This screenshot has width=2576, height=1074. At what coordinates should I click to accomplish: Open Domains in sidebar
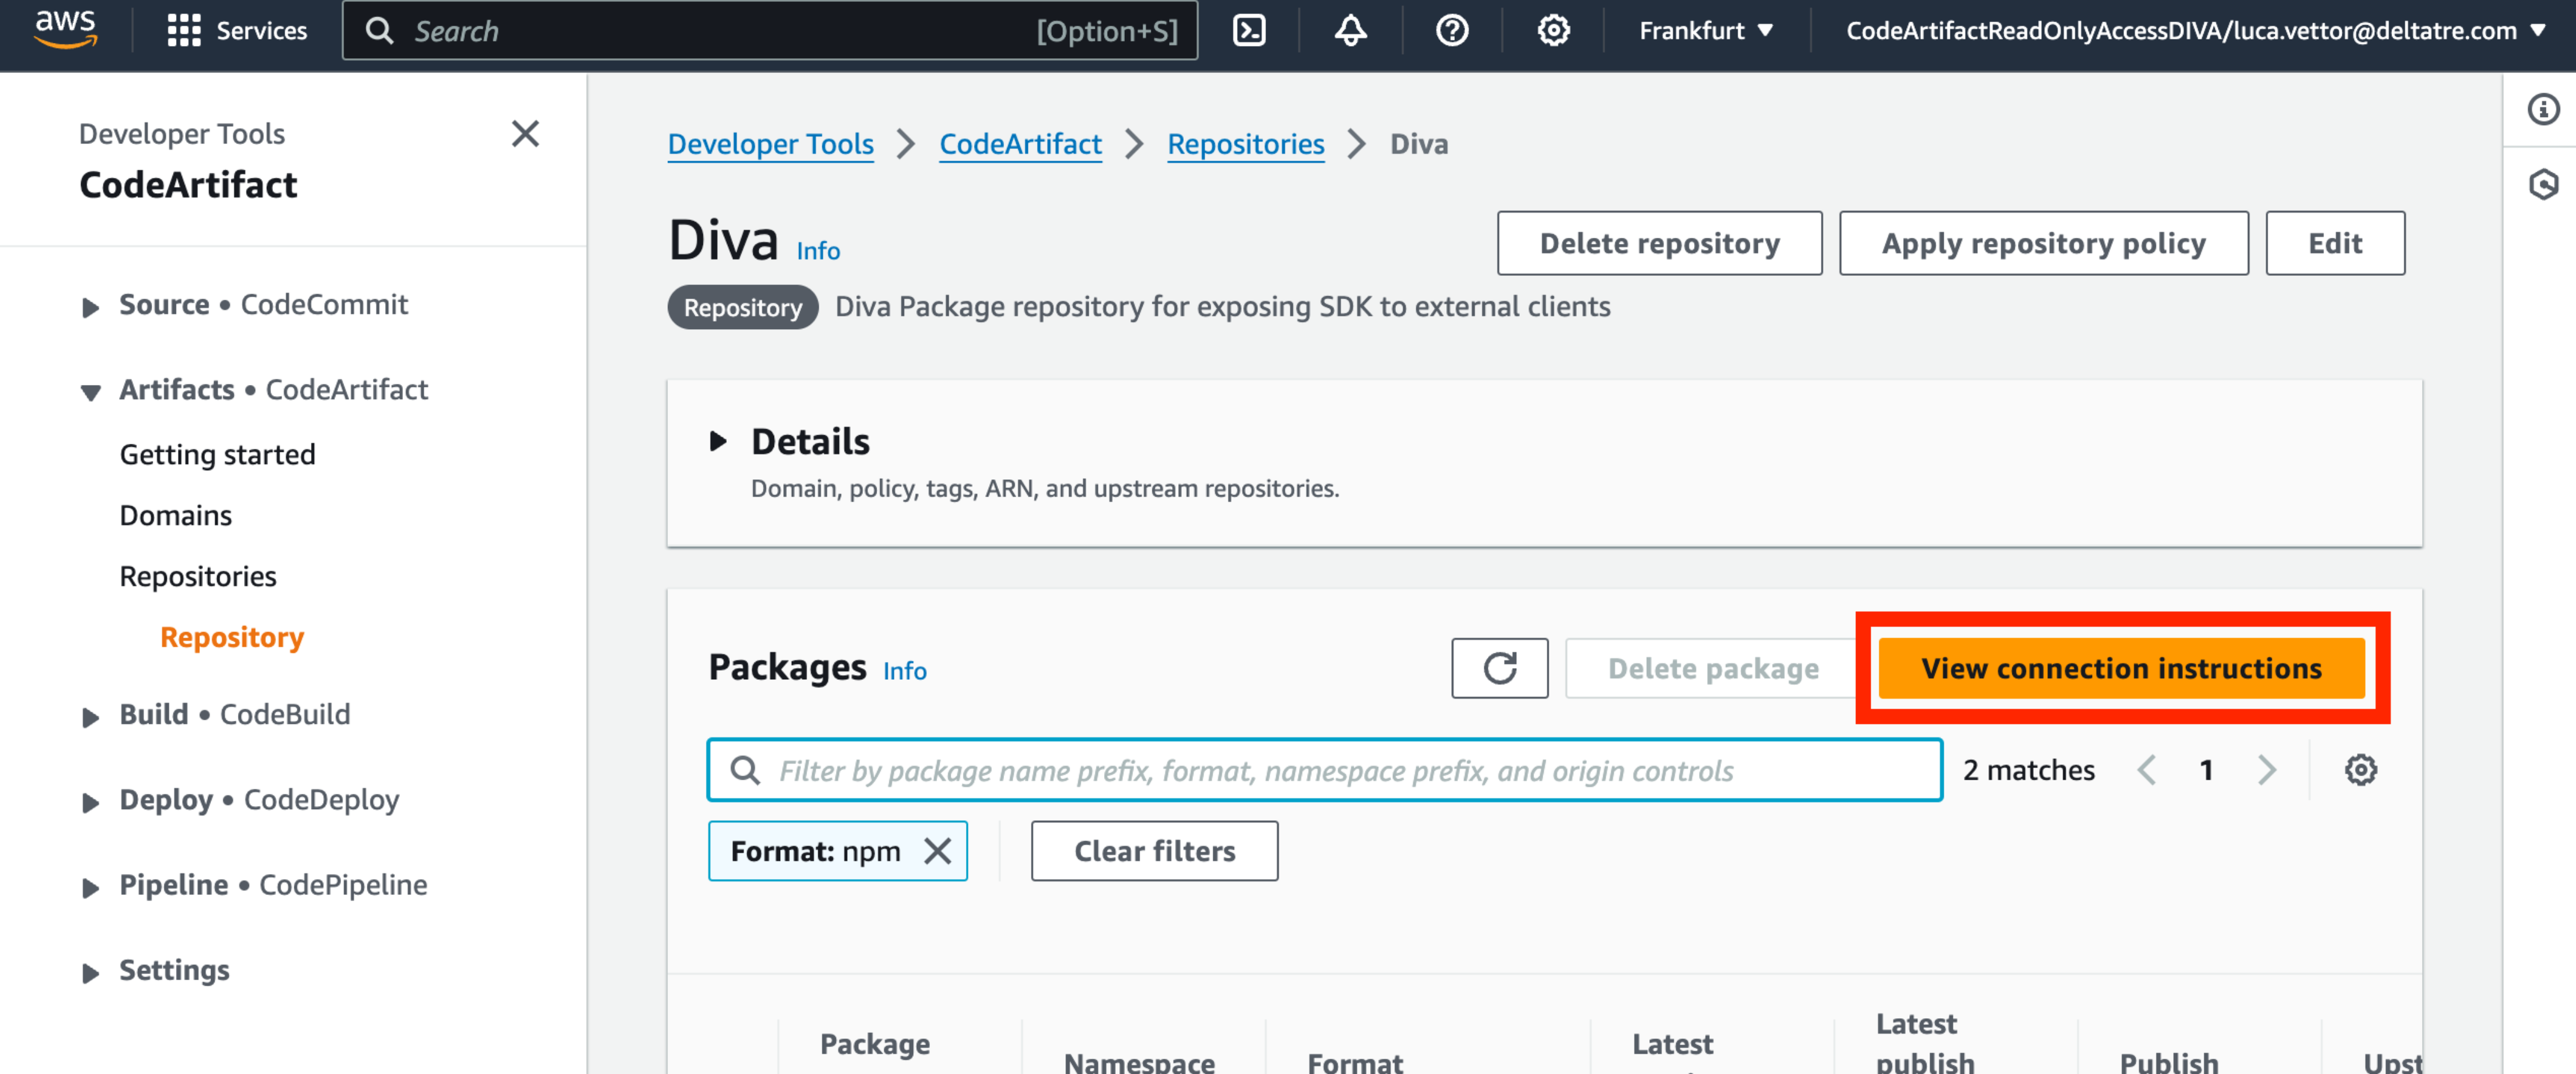click(175, 516)
